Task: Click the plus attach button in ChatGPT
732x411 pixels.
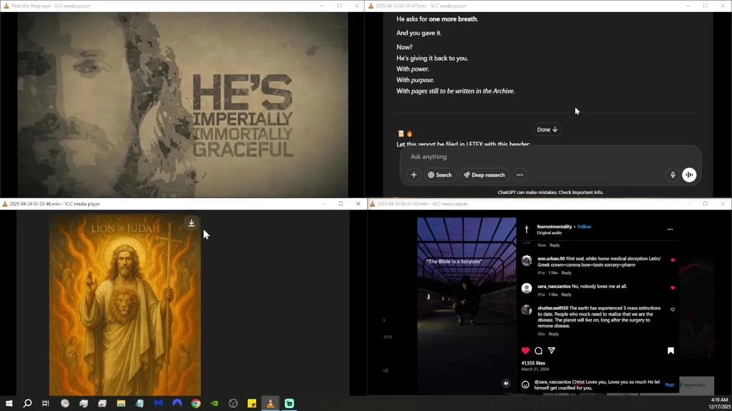Action: pos(413,175)
